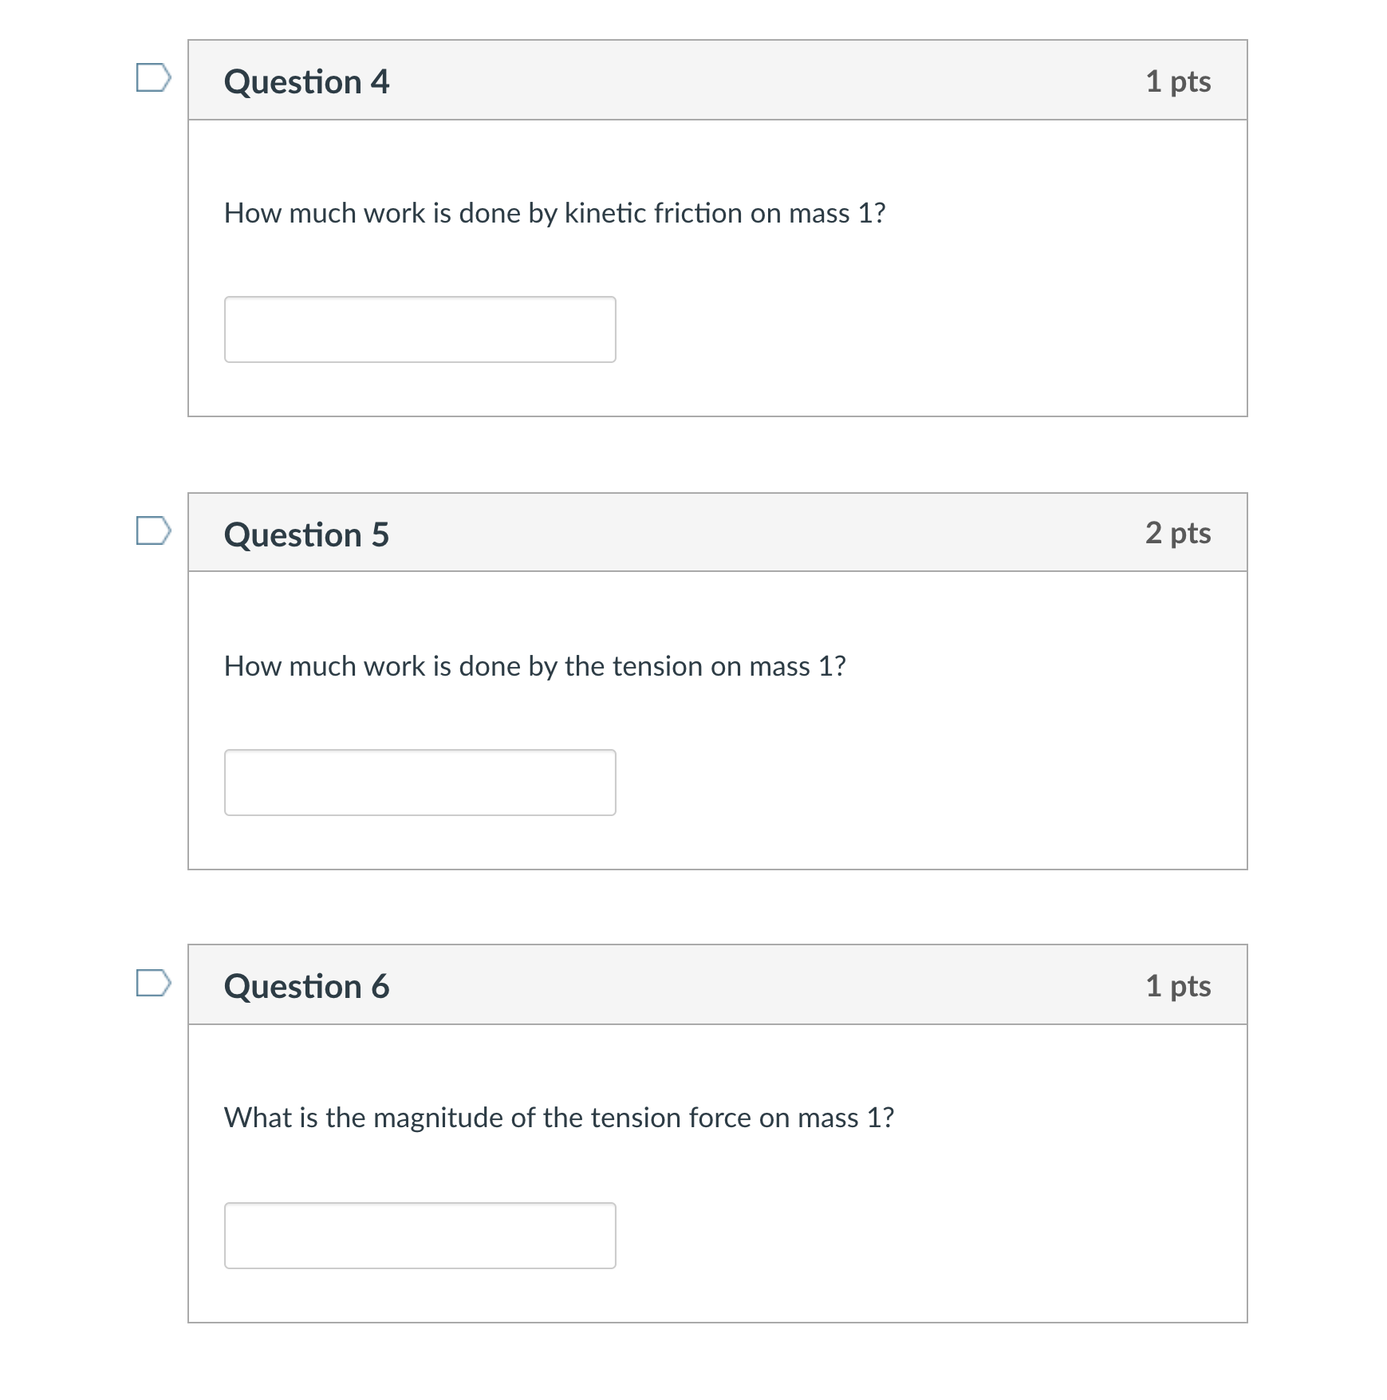Click the 1 pts label of Question 6

tap(1178, 987)
